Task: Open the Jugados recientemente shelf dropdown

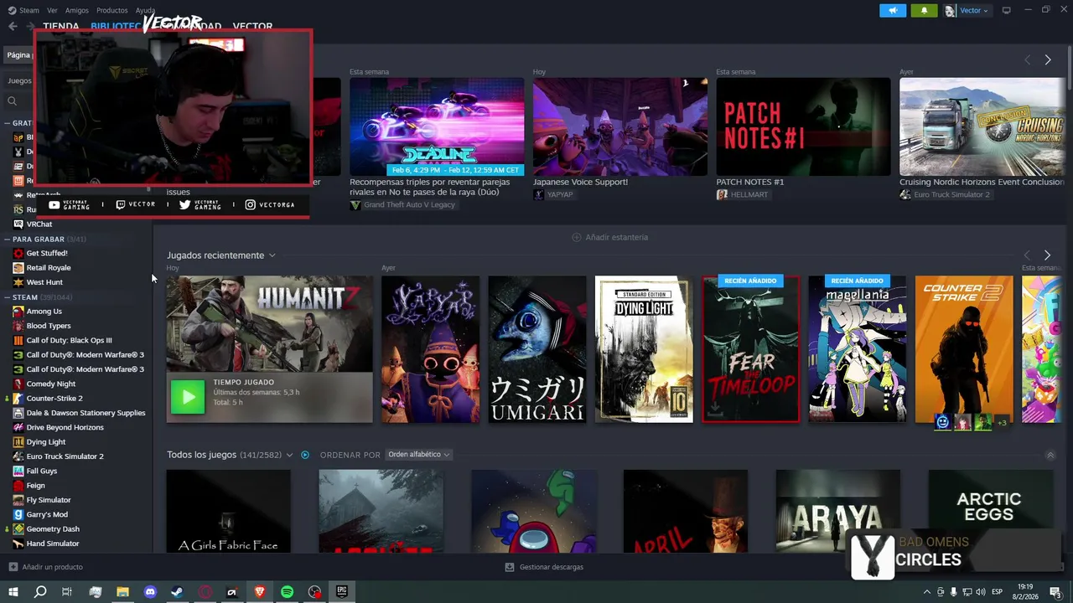Action: pos(272,255)
